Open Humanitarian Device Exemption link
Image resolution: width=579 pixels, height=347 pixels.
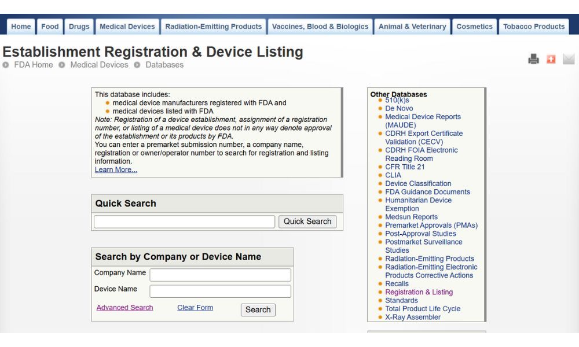coord(418,204)
